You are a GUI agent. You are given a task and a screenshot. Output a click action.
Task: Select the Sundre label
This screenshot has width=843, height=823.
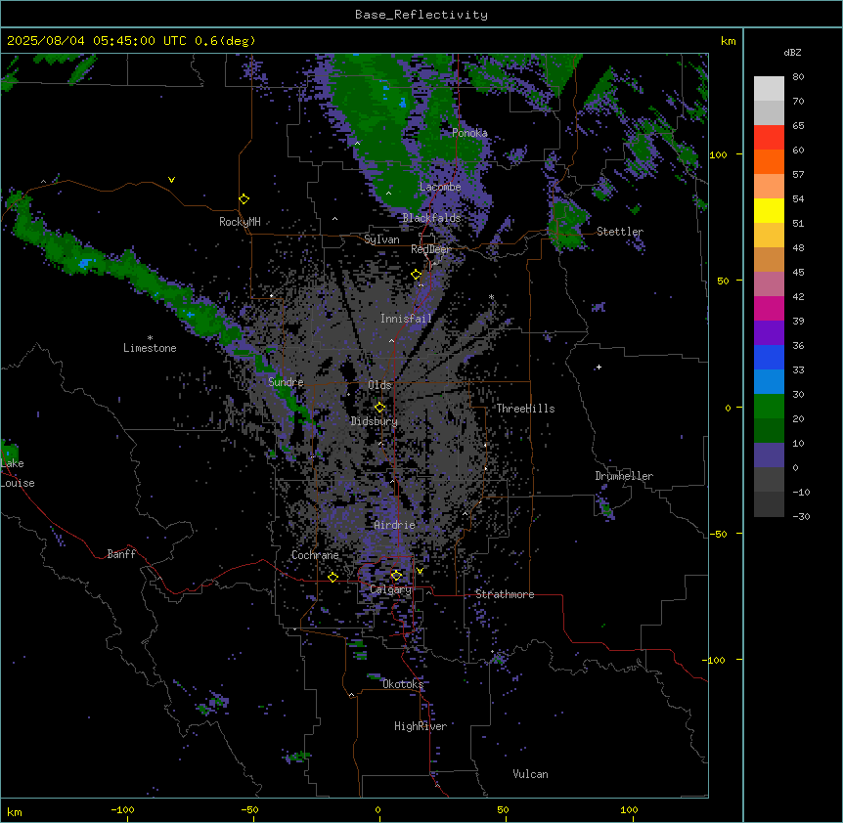(286, 382)
